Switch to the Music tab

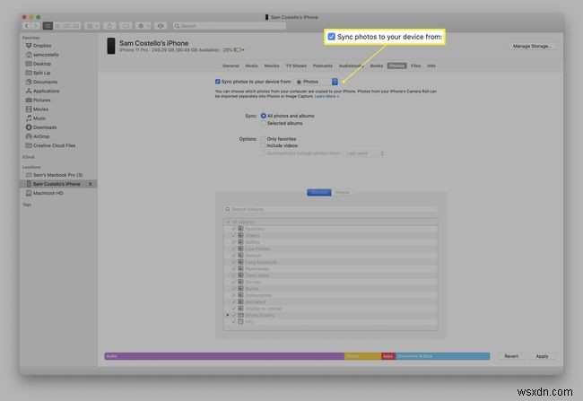coord(252,65)
